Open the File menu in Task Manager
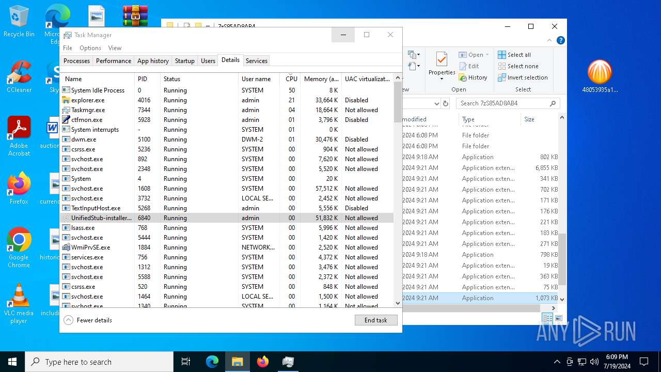This screenshot has height=372, width=661. pos(68,48)
